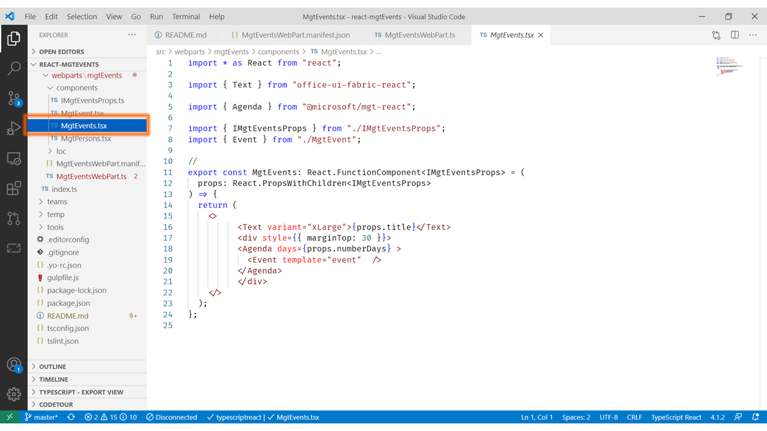Click the code minimap preview
Screen dimensions: 767x431
[x=729, y=66]
